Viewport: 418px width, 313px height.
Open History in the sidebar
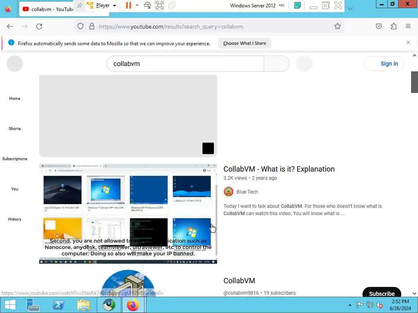[x=15, y=219]
